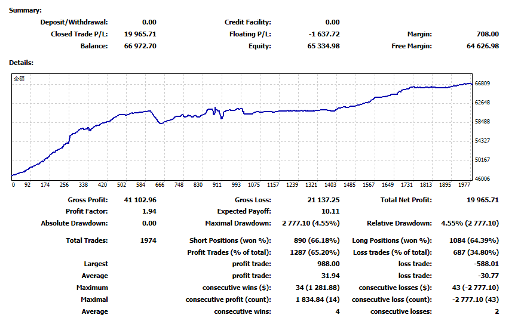Select the Total Trades value 1974
Screen dimensions: 518x318
point(148,240)
